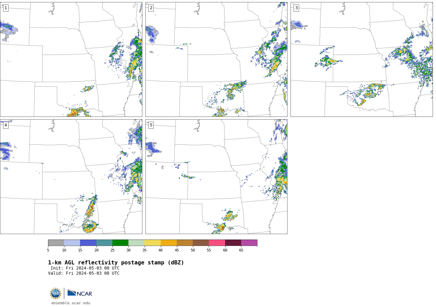
Task: Open postage stamp map labeled 1
Action: (x=71, y=59)
